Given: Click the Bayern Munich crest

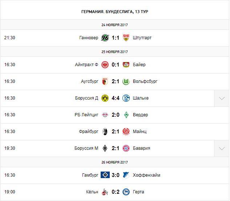Looking at the screenshot, I should click(x=126, y=148).
